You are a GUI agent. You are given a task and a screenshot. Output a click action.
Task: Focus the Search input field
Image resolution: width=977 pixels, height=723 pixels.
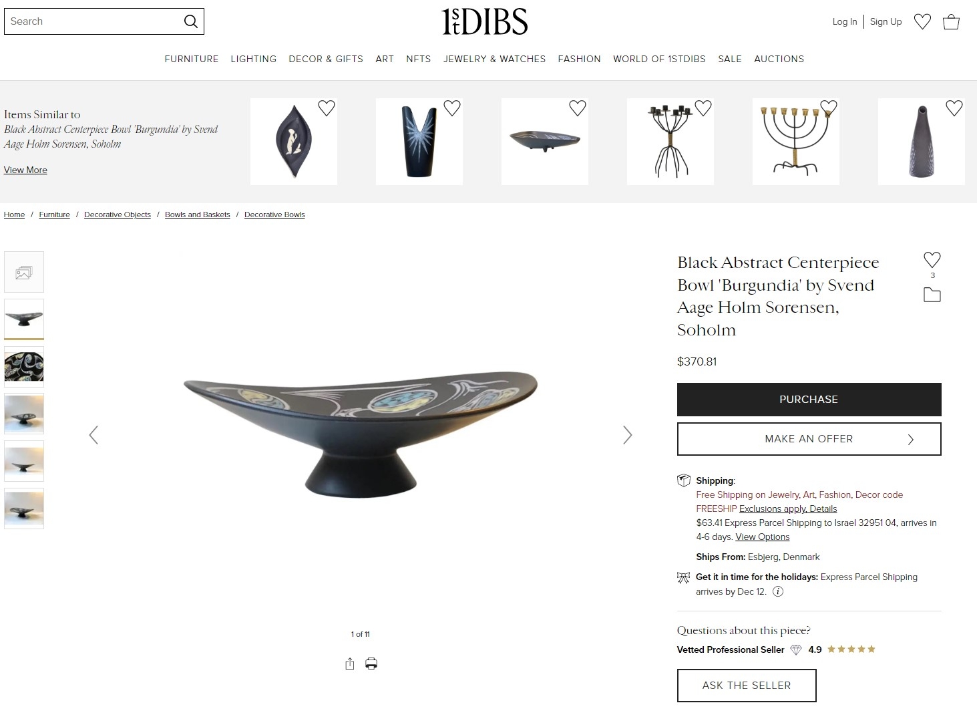[93, 21]
